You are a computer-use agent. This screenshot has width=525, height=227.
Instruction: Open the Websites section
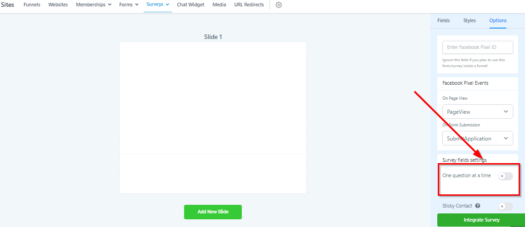[58, 5]
